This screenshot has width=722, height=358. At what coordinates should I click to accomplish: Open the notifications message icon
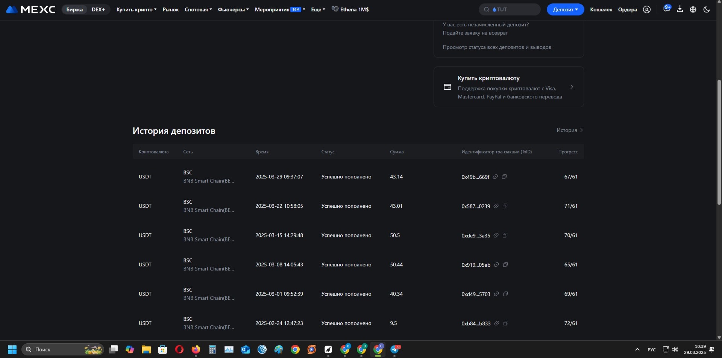point(667,9)
